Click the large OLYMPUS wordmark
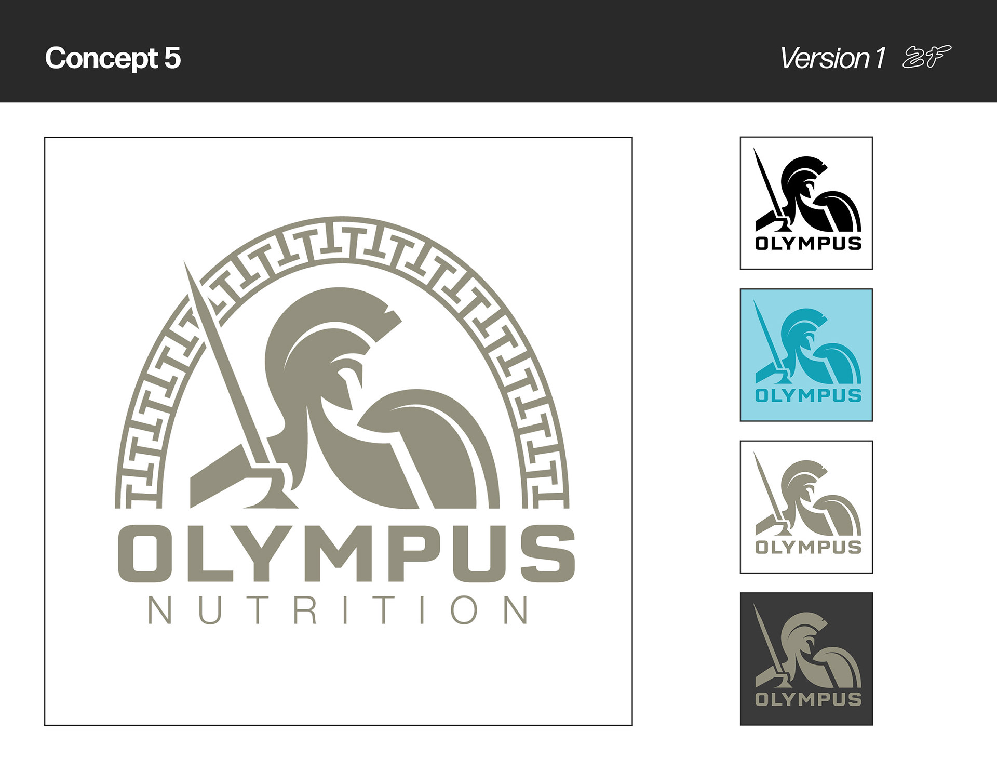The height and width of the screenshot is (771, 997). (346, 553)
